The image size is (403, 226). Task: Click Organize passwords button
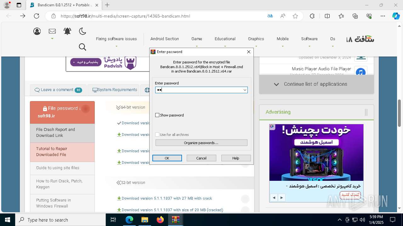(201, 143)
